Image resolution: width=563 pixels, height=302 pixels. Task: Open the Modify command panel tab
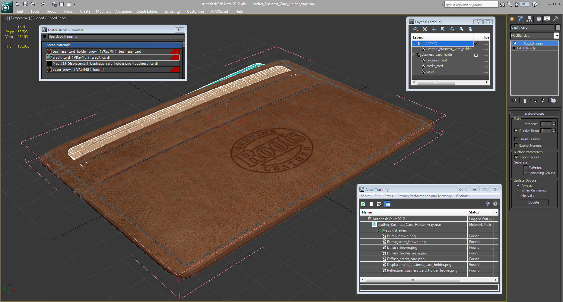(521, 19)
